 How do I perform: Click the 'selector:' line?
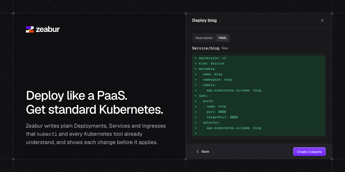coord(259,123)
